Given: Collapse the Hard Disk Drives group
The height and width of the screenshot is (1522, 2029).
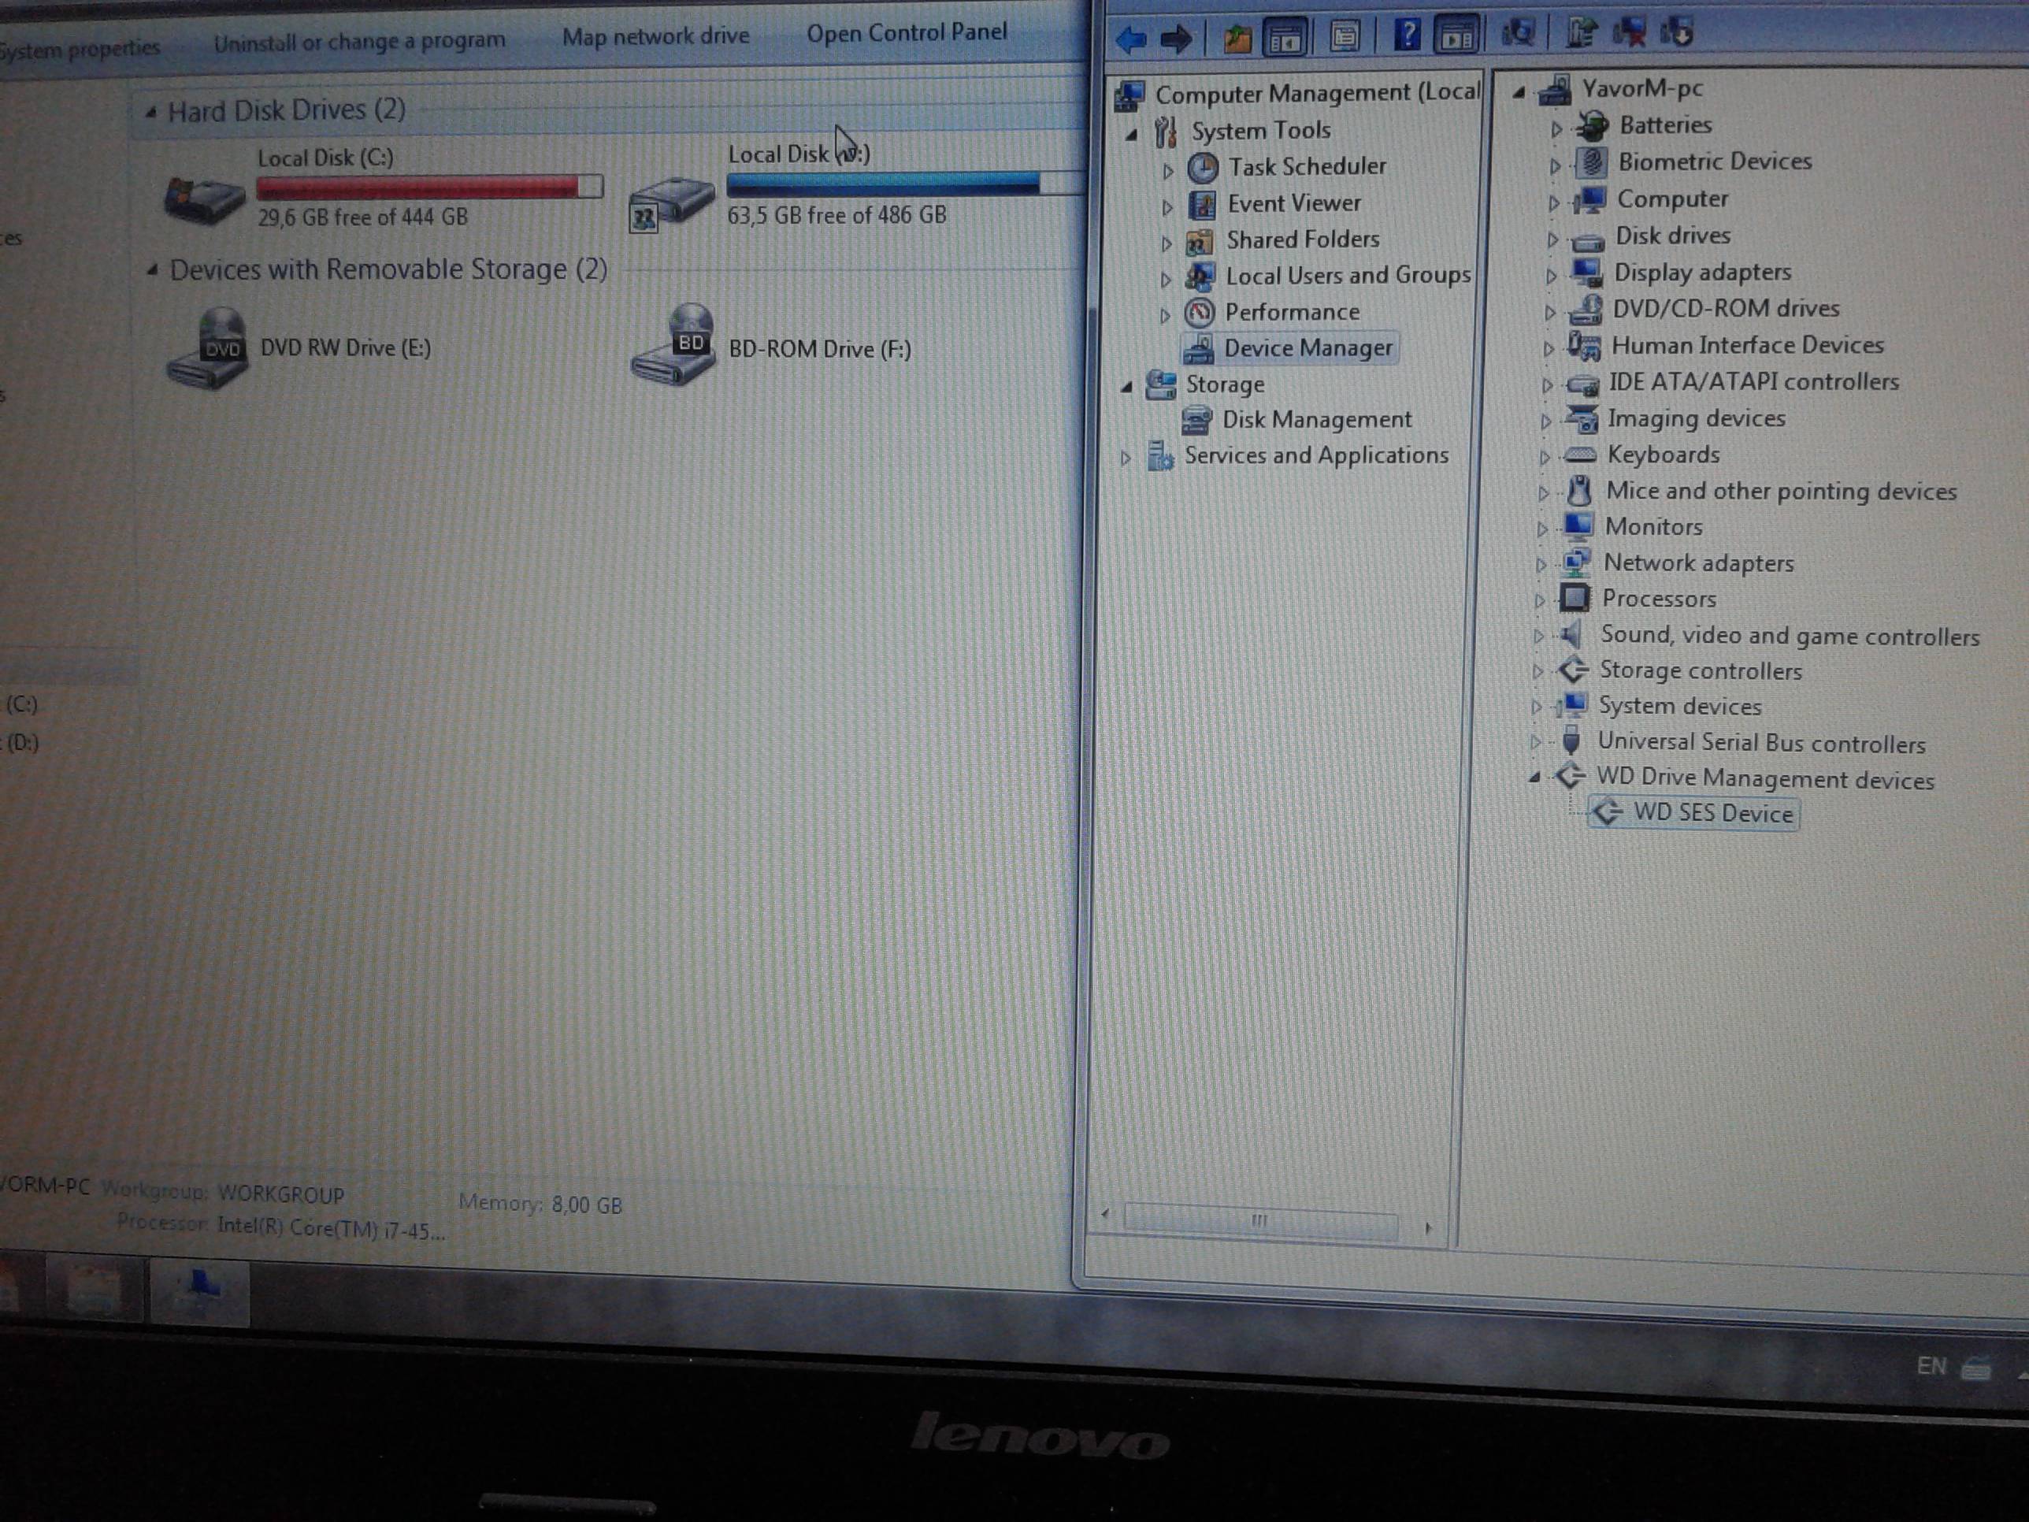Looking at the screenshot, I should [x=150, y=113].
